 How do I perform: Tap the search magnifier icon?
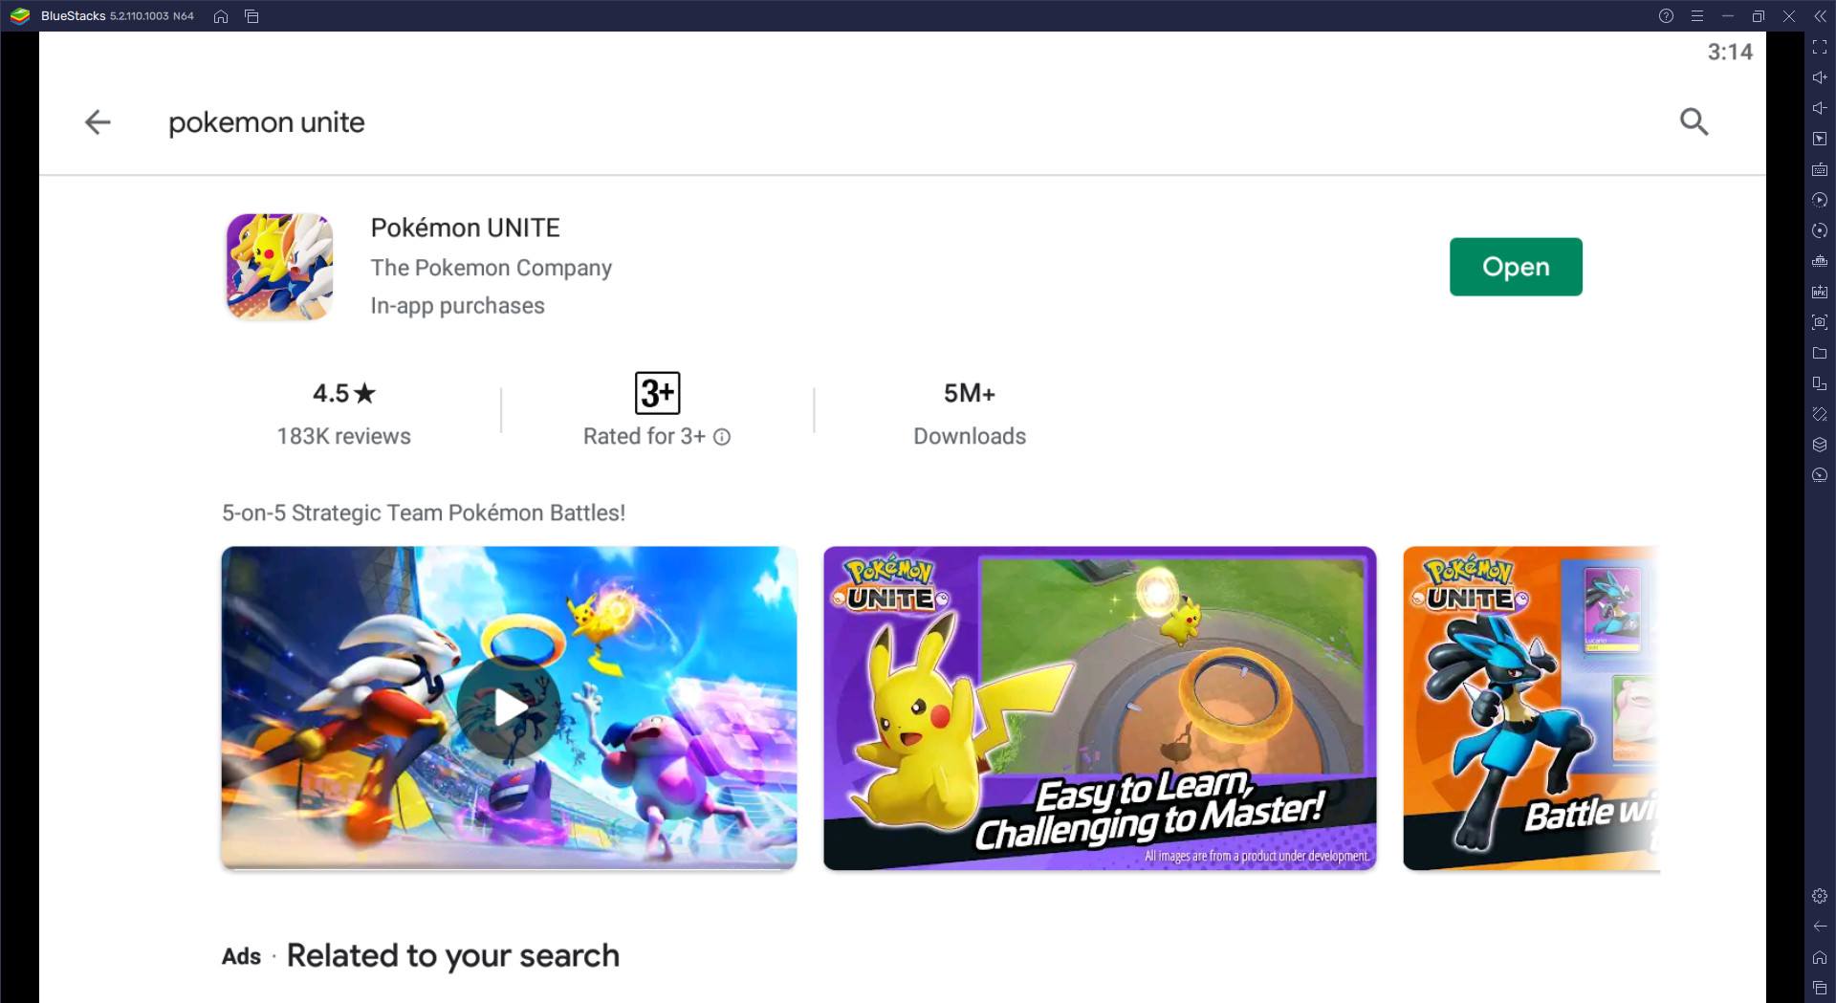[1694, 122]
